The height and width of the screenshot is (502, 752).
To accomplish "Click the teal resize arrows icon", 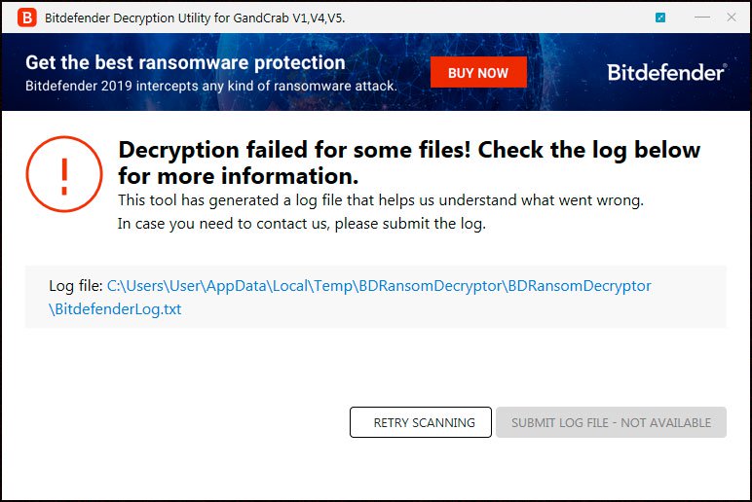I will click(660, 18).
